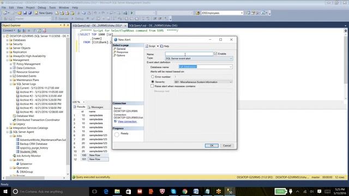Click the database icon beside JDEEmployees combo
The image size is (349, 196).
point(197,13)
